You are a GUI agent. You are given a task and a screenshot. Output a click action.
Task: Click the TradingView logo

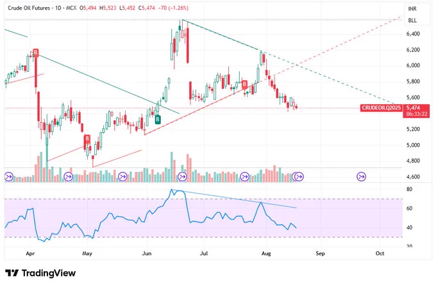click(x=40, y=273)
